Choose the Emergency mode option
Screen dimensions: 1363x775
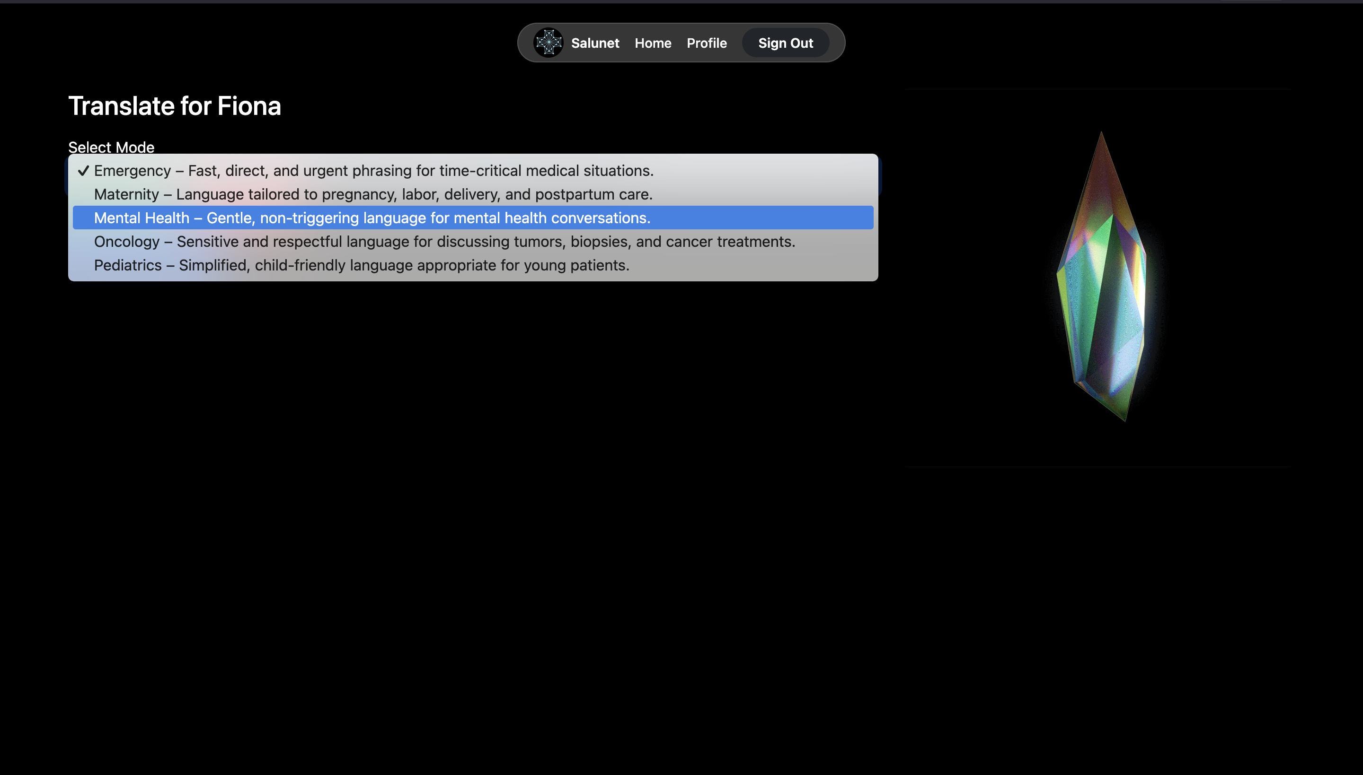(373, 171)
